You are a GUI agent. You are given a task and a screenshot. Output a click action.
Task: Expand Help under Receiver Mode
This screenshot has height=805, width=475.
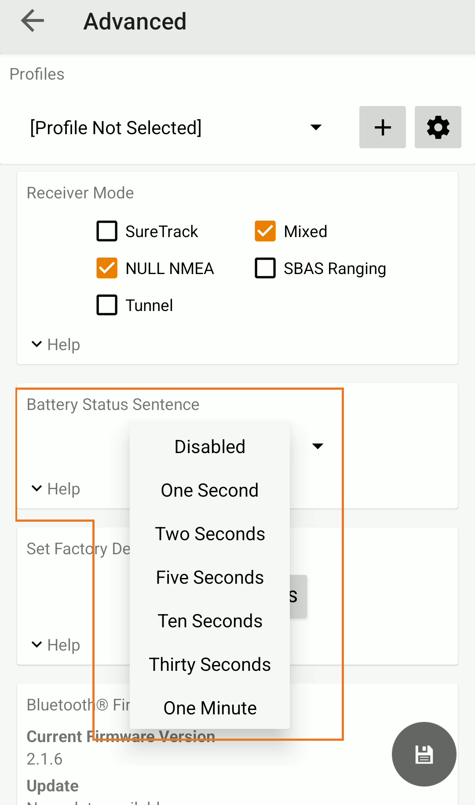tap(56, 344)
